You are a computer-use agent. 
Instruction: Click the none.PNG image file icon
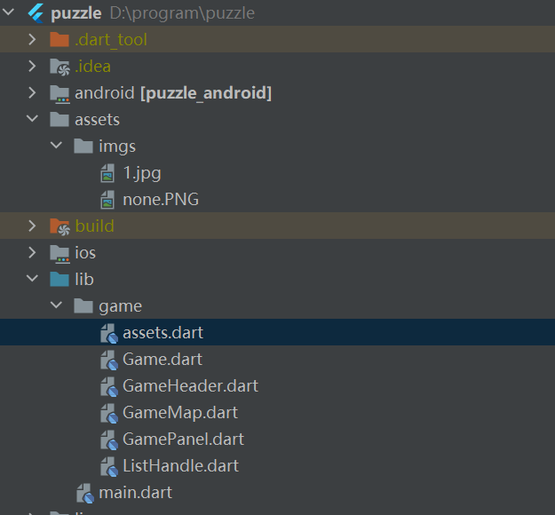tap(107, 200)
